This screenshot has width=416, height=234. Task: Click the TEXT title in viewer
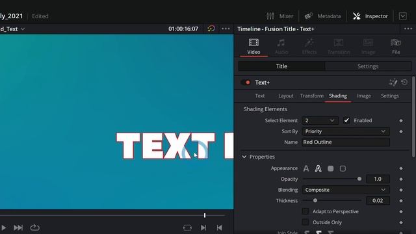(166, 146)
